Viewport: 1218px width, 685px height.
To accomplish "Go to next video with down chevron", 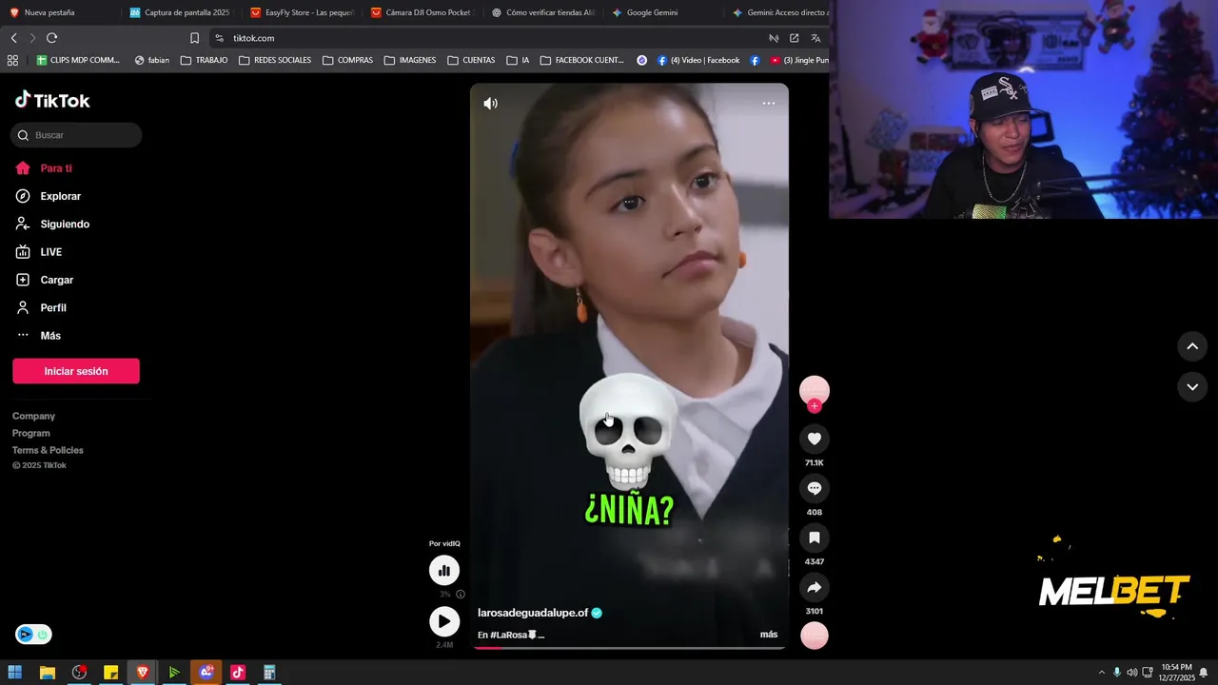I will [1192, 387].
